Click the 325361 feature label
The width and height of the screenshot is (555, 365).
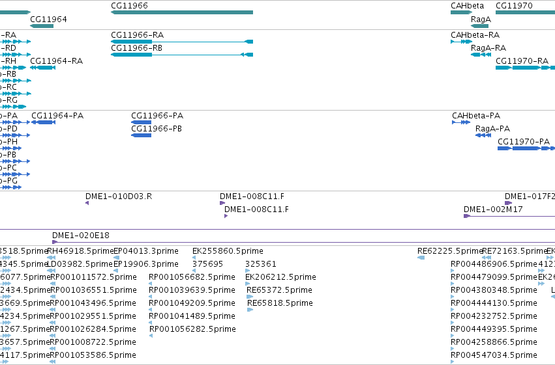tap(260, 264)
